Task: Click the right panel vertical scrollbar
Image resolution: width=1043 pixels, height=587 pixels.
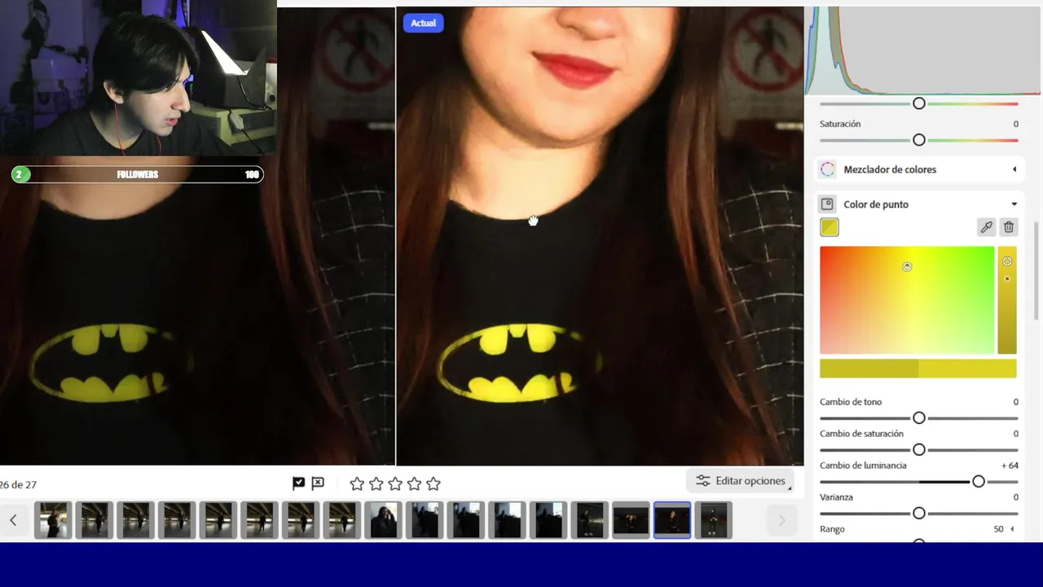Action: point(1037,271)
